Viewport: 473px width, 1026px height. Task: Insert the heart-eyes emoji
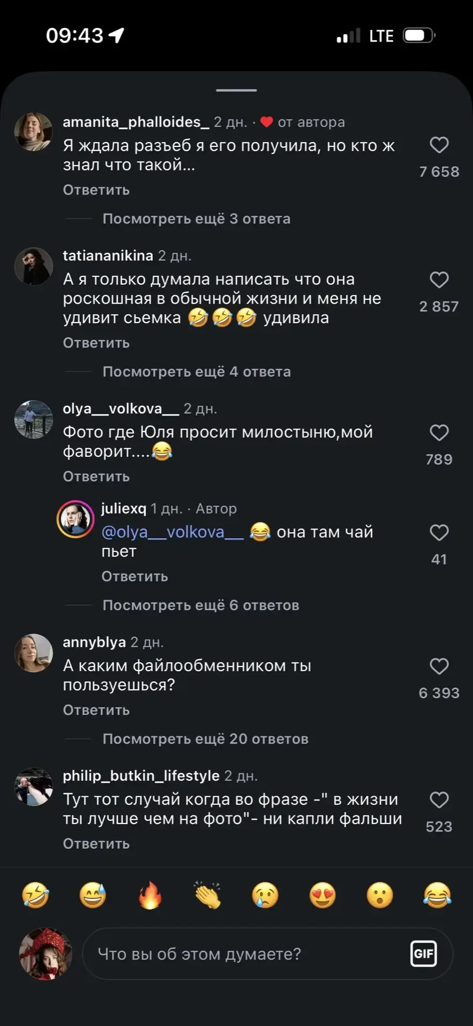[x=322, y=895]
